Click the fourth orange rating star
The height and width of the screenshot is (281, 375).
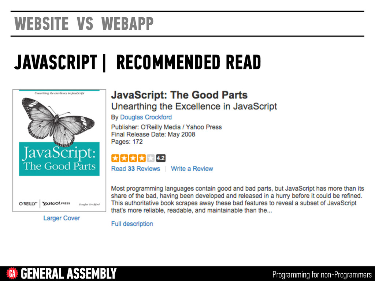[x=142, y=158]
